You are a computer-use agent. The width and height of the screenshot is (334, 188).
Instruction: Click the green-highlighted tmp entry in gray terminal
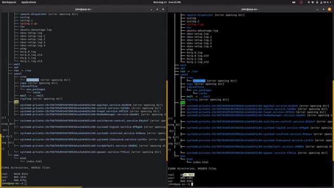click(x=16, y=102)
